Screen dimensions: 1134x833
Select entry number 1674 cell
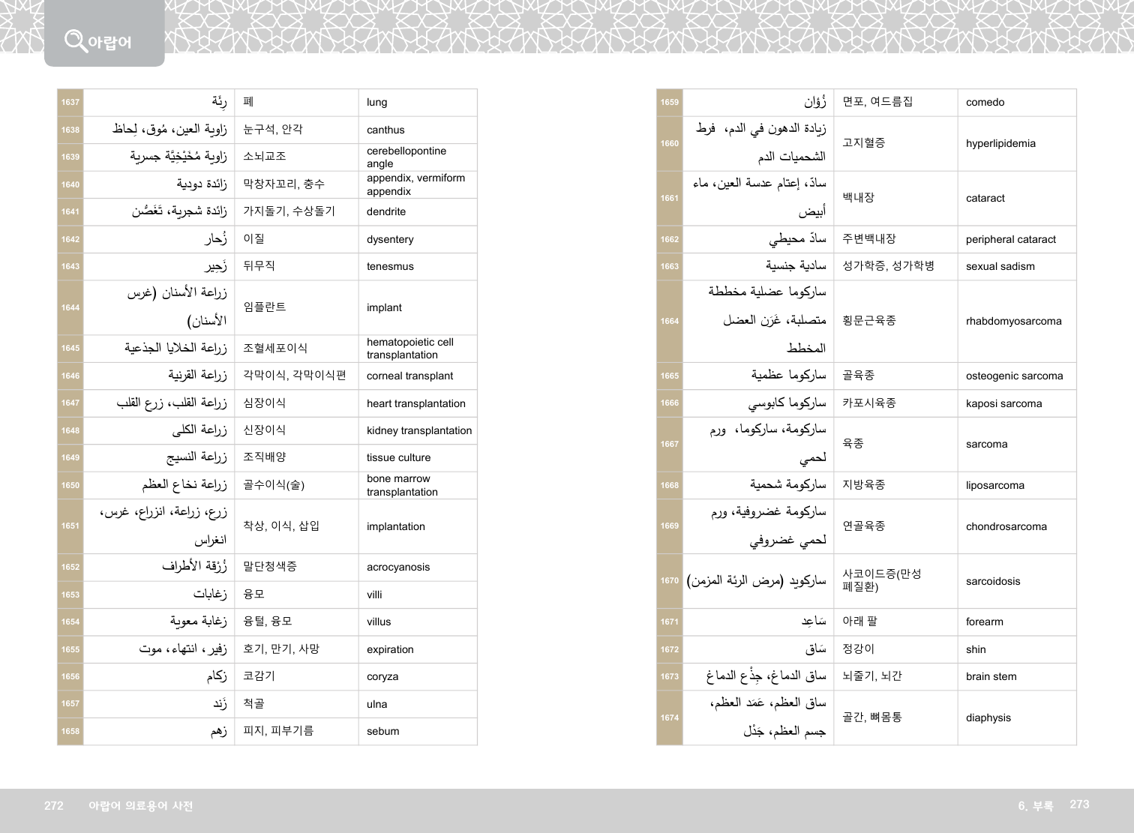click(x=670, y=718)
